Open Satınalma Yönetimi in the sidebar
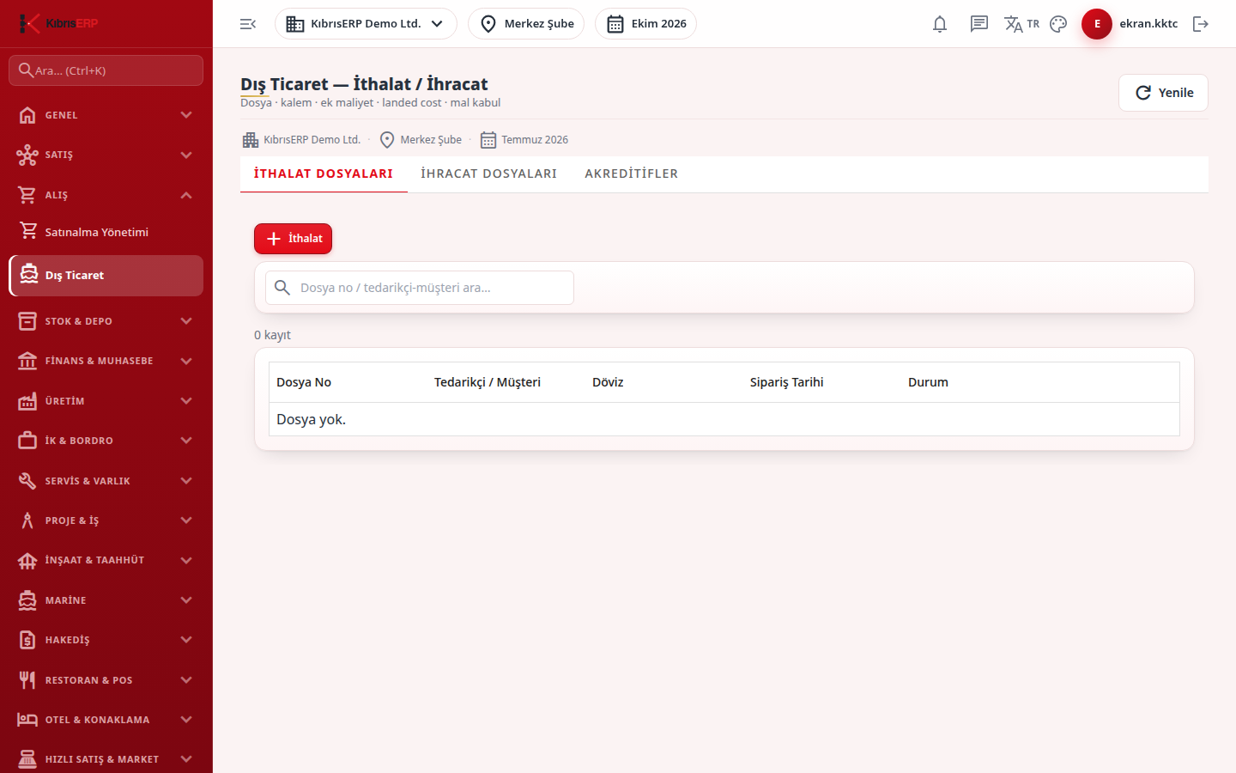This screenshot has height=773, width=1236. click(106, 232)
